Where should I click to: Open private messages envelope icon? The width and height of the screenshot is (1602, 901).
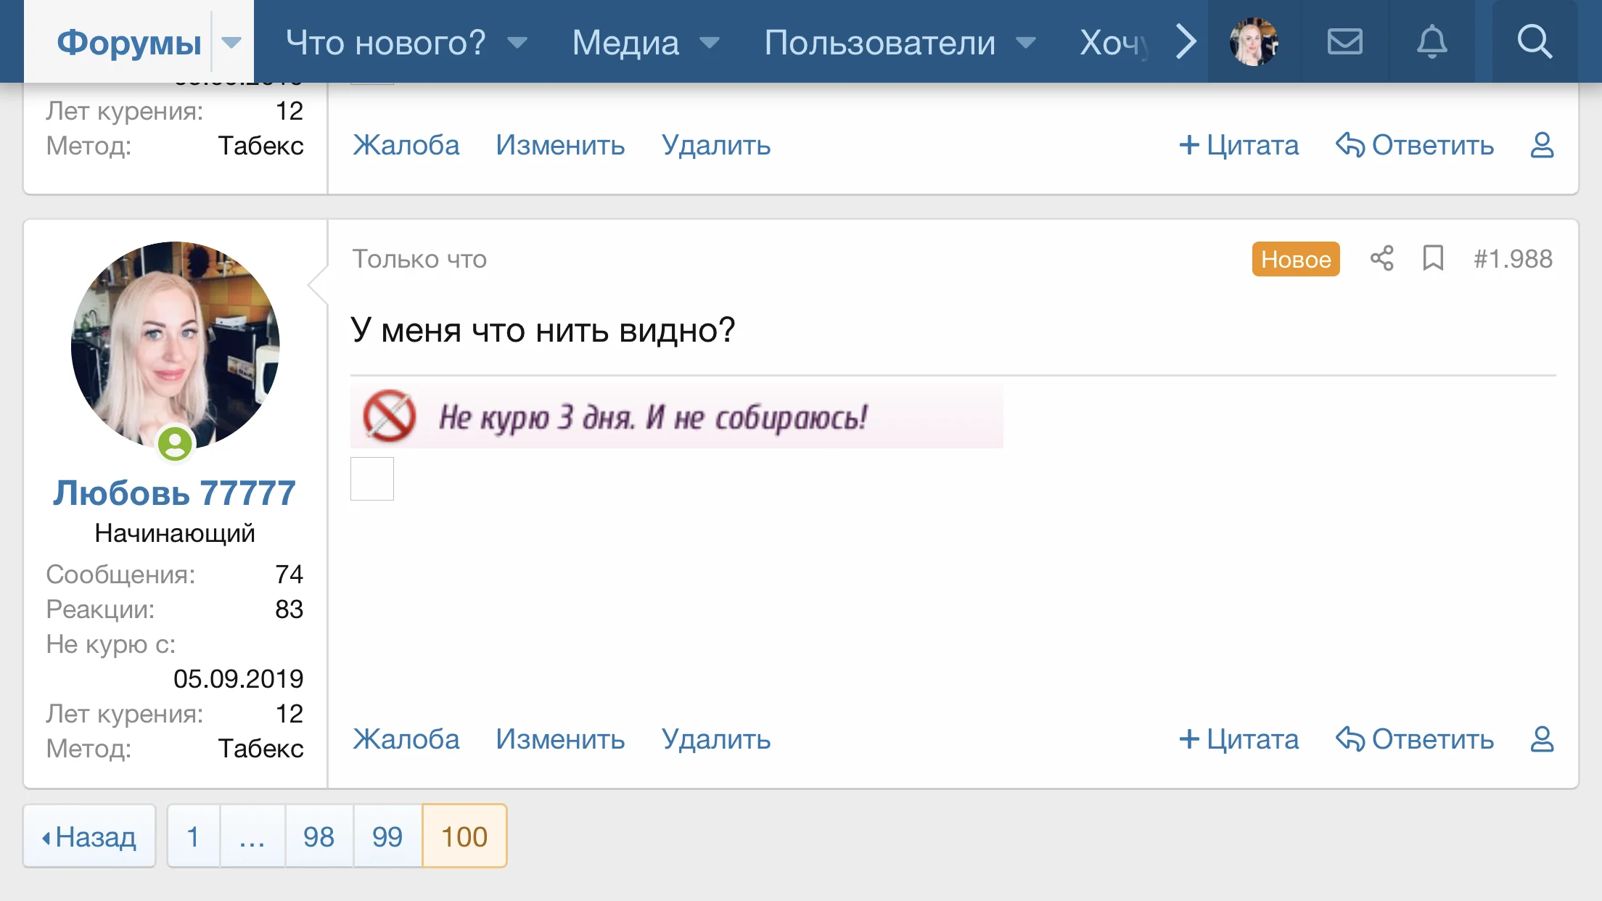[1344, 41]
